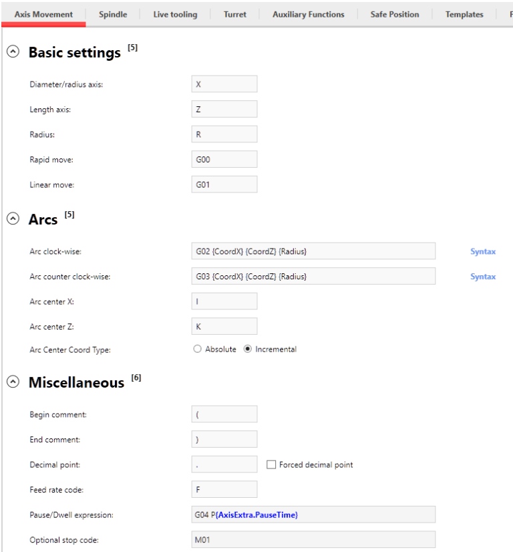Collapse the Miscellaneous section
The image size is (513, 552).
13,382
